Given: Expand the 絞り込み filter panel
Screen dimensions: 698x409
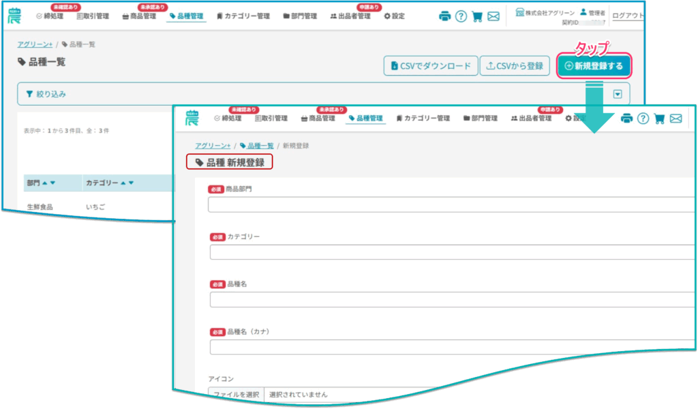Looking at the screenshot, I should coord(46,94).
